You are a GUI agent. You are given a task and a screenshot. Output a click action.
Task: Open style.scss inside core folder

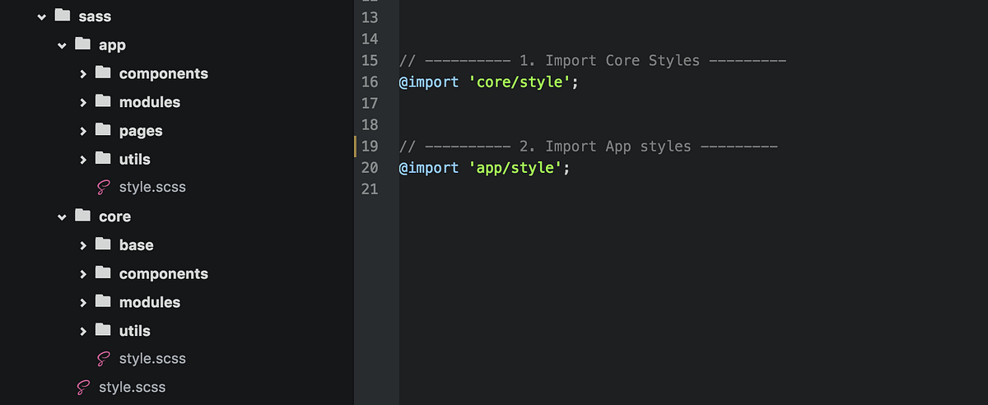[152, 359]
